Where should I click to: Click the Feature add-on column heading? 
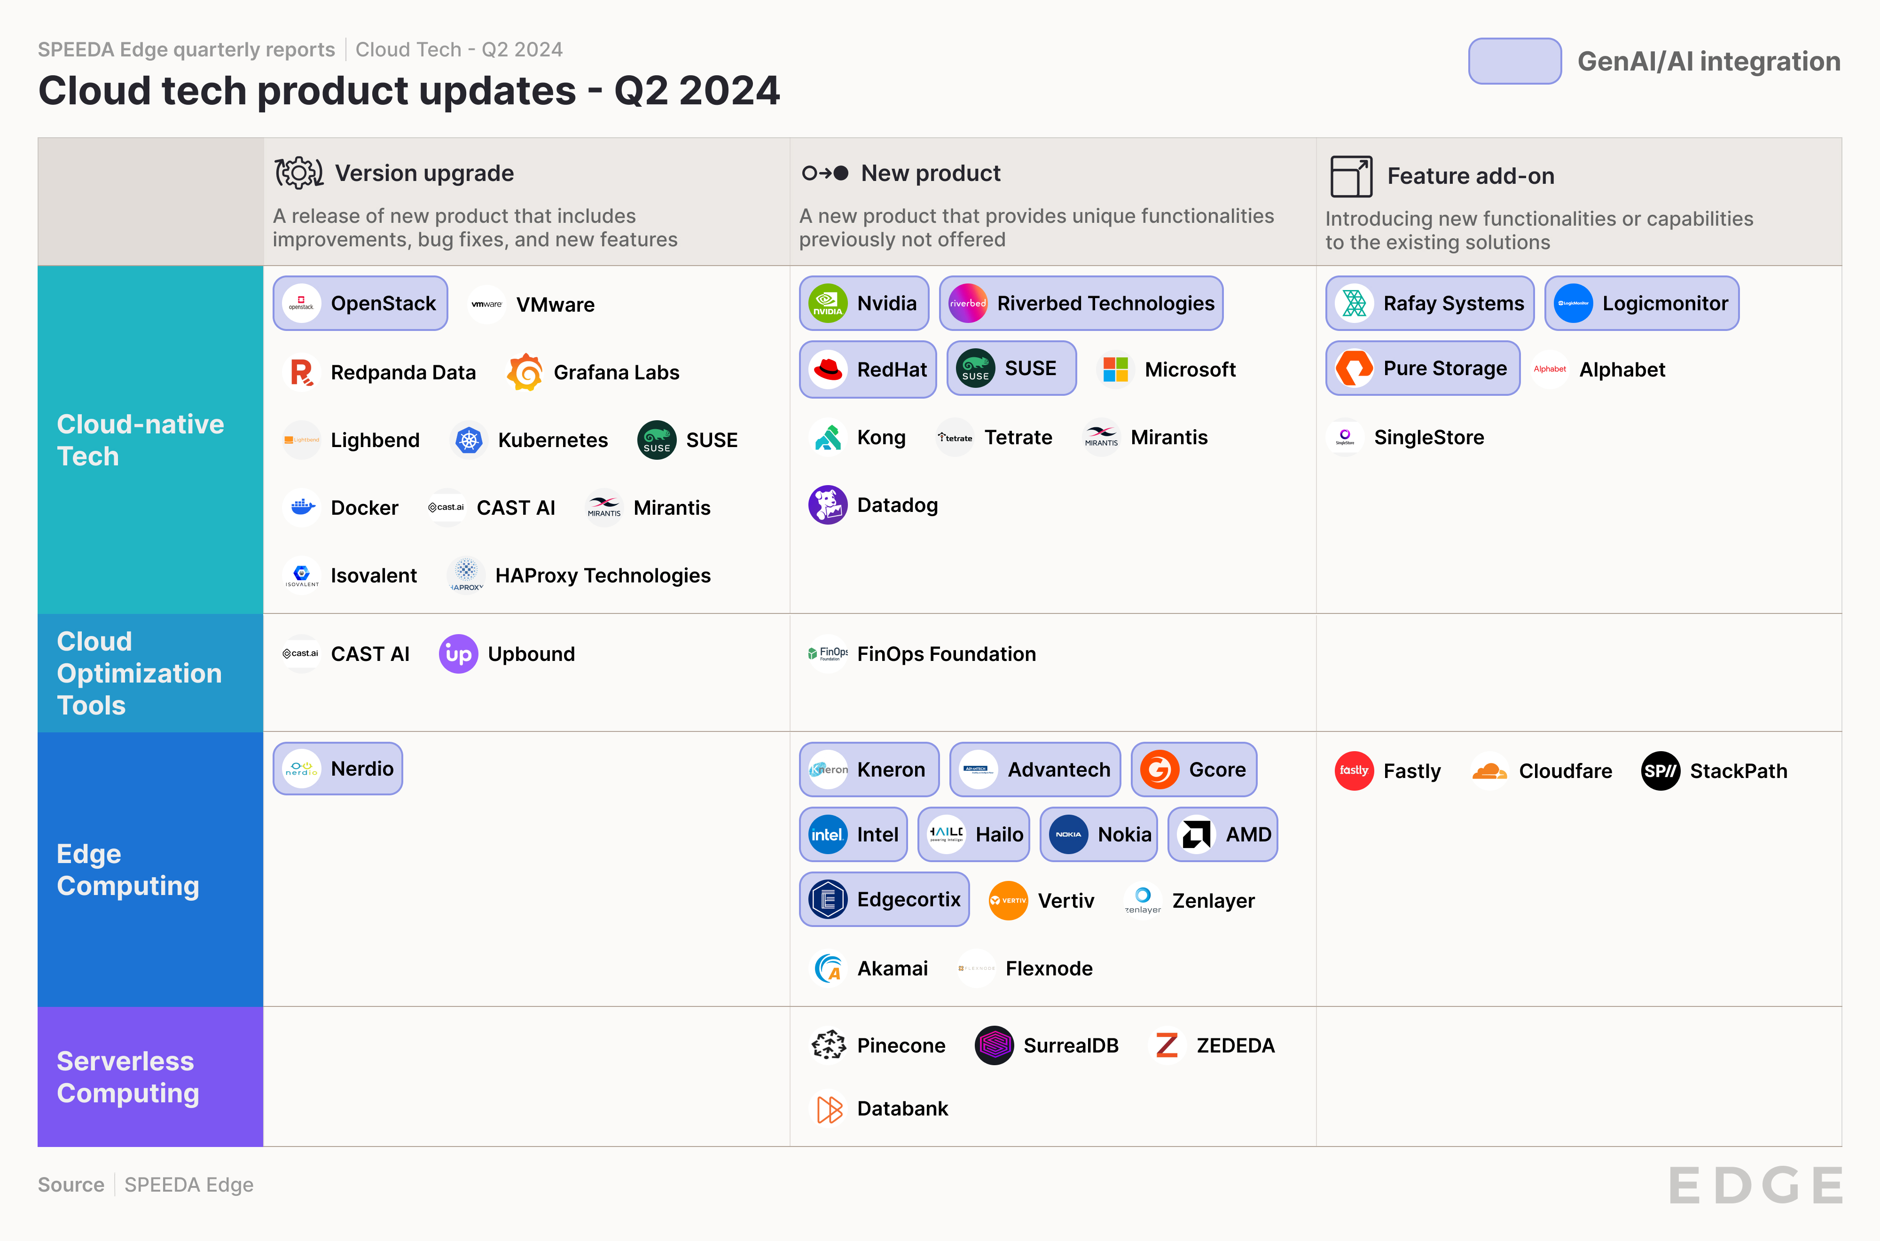1470,176
